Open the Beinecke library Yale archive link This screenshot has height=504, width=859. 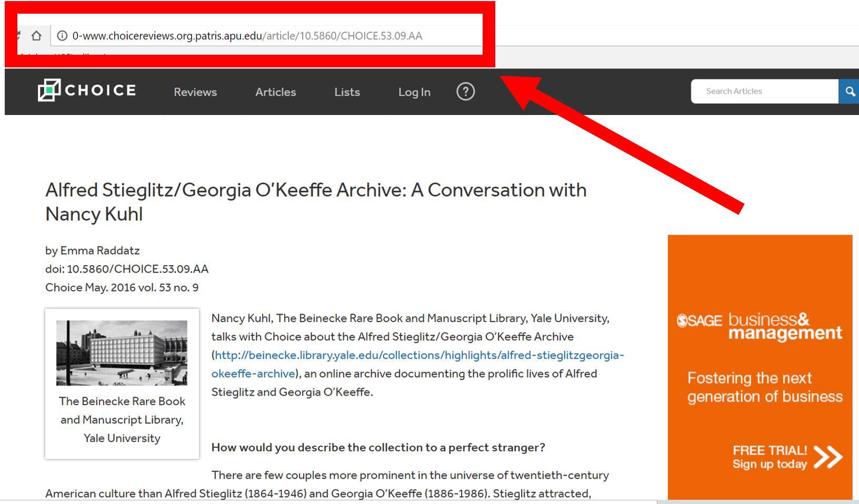418,364
